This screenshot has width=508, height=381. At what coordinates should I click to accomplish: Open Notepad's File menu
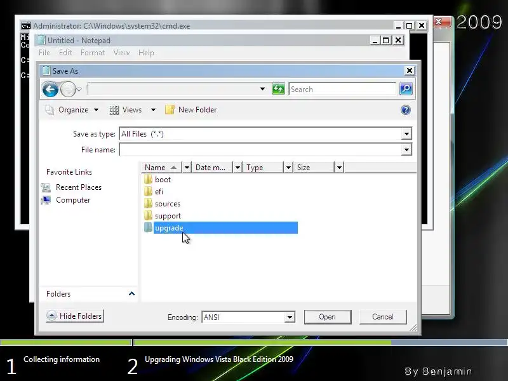click(x=44, y=53)
